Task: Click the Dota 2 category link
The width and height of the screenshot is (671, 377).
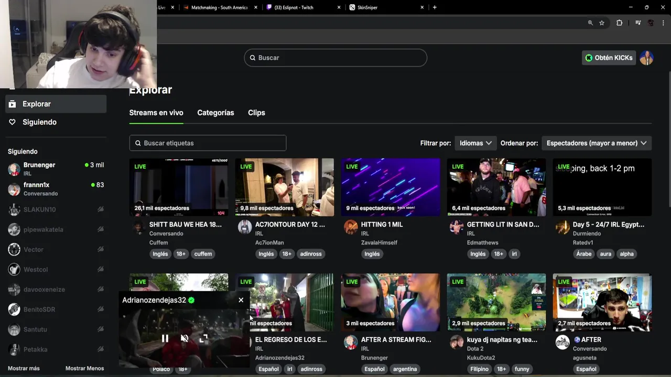Action: coord(475,349)
